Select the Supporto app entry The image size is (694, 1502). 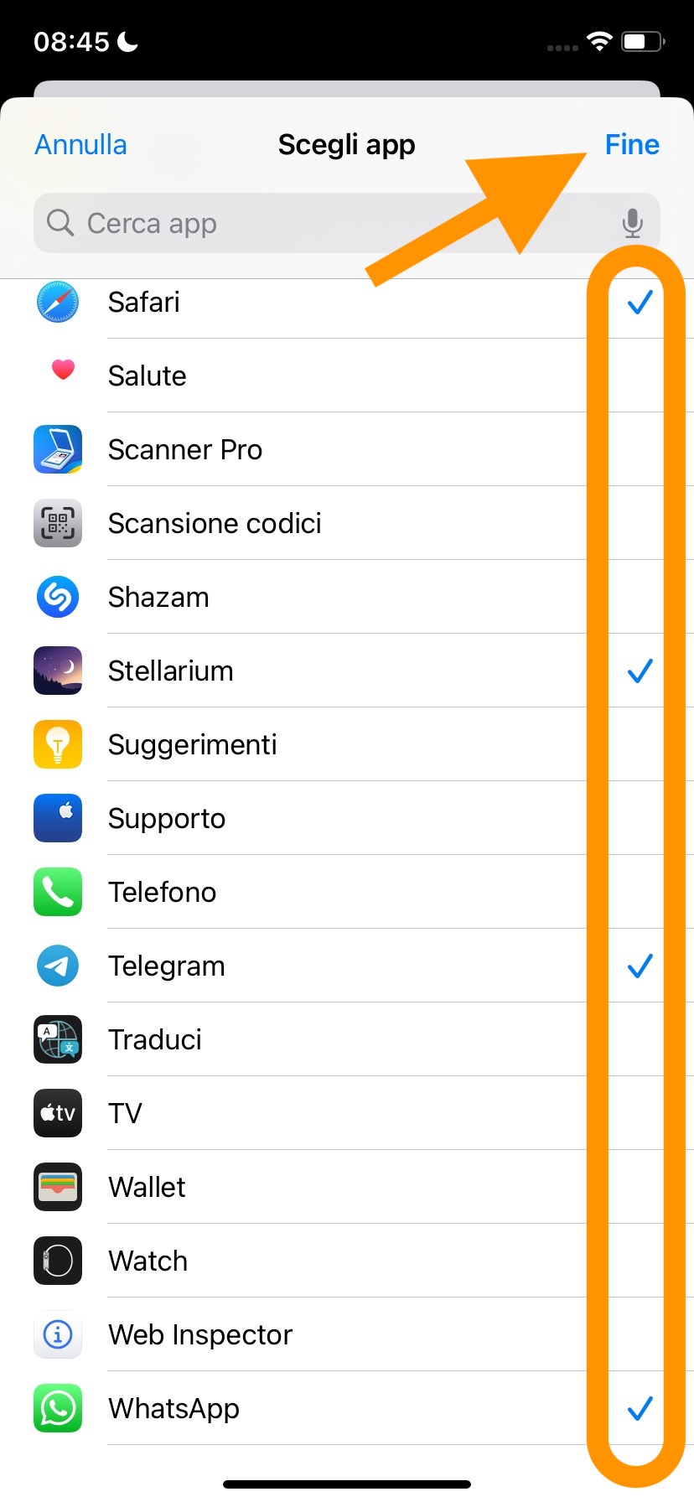pyautogui.click(x=335, y=818)
